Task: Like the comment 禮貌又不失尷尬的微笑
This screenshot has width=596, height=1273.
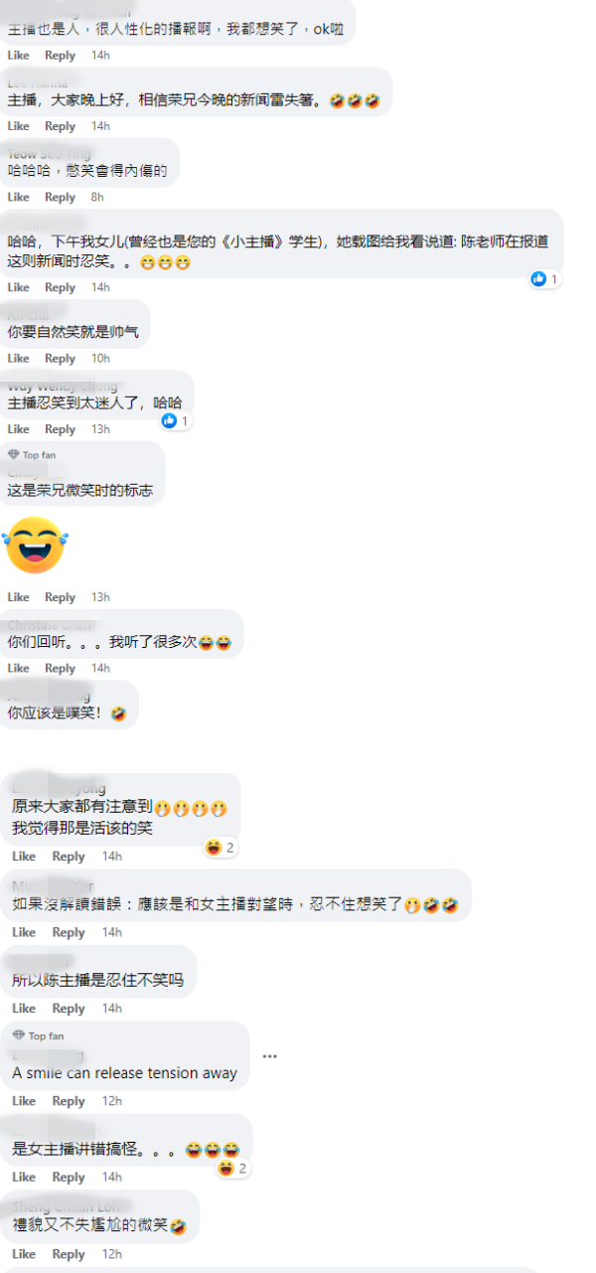Action: [24, 1254]
